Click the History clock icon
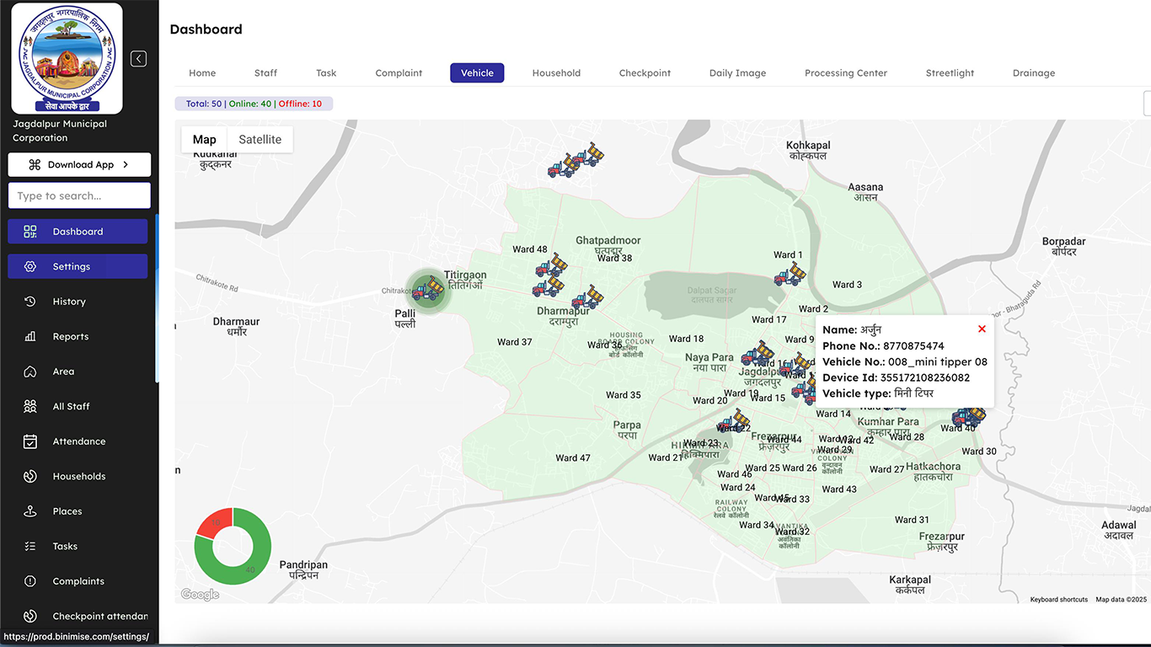Screen dimensions: 1151x647 coord(30,302)
